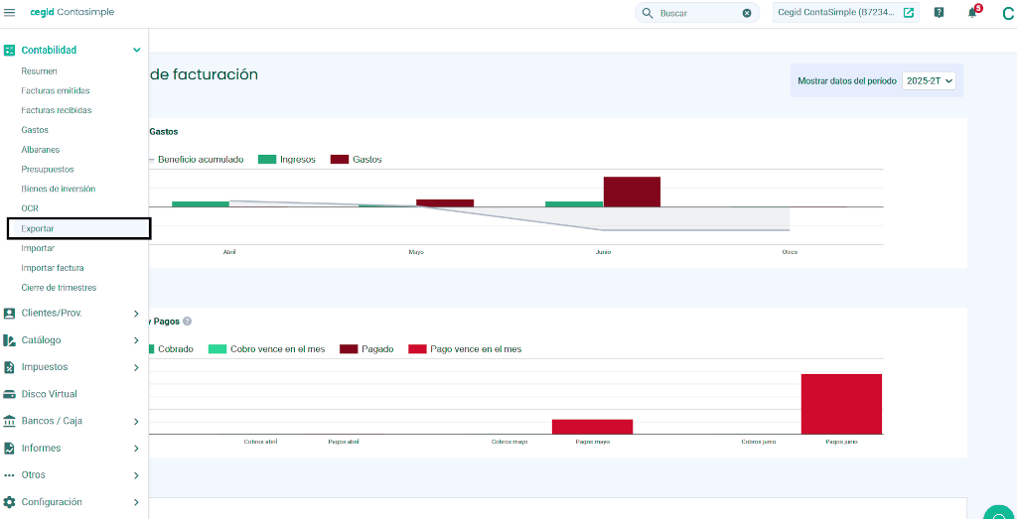Toggle the Ingresos legend series
Viewport: 1017px width, 519px height.
(287, 160)
